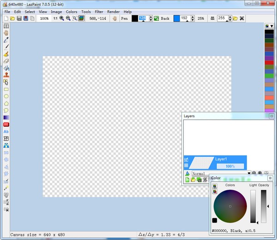Click the blue Back color swatch
Screen dimensions: 277x240
click(176, 18)
